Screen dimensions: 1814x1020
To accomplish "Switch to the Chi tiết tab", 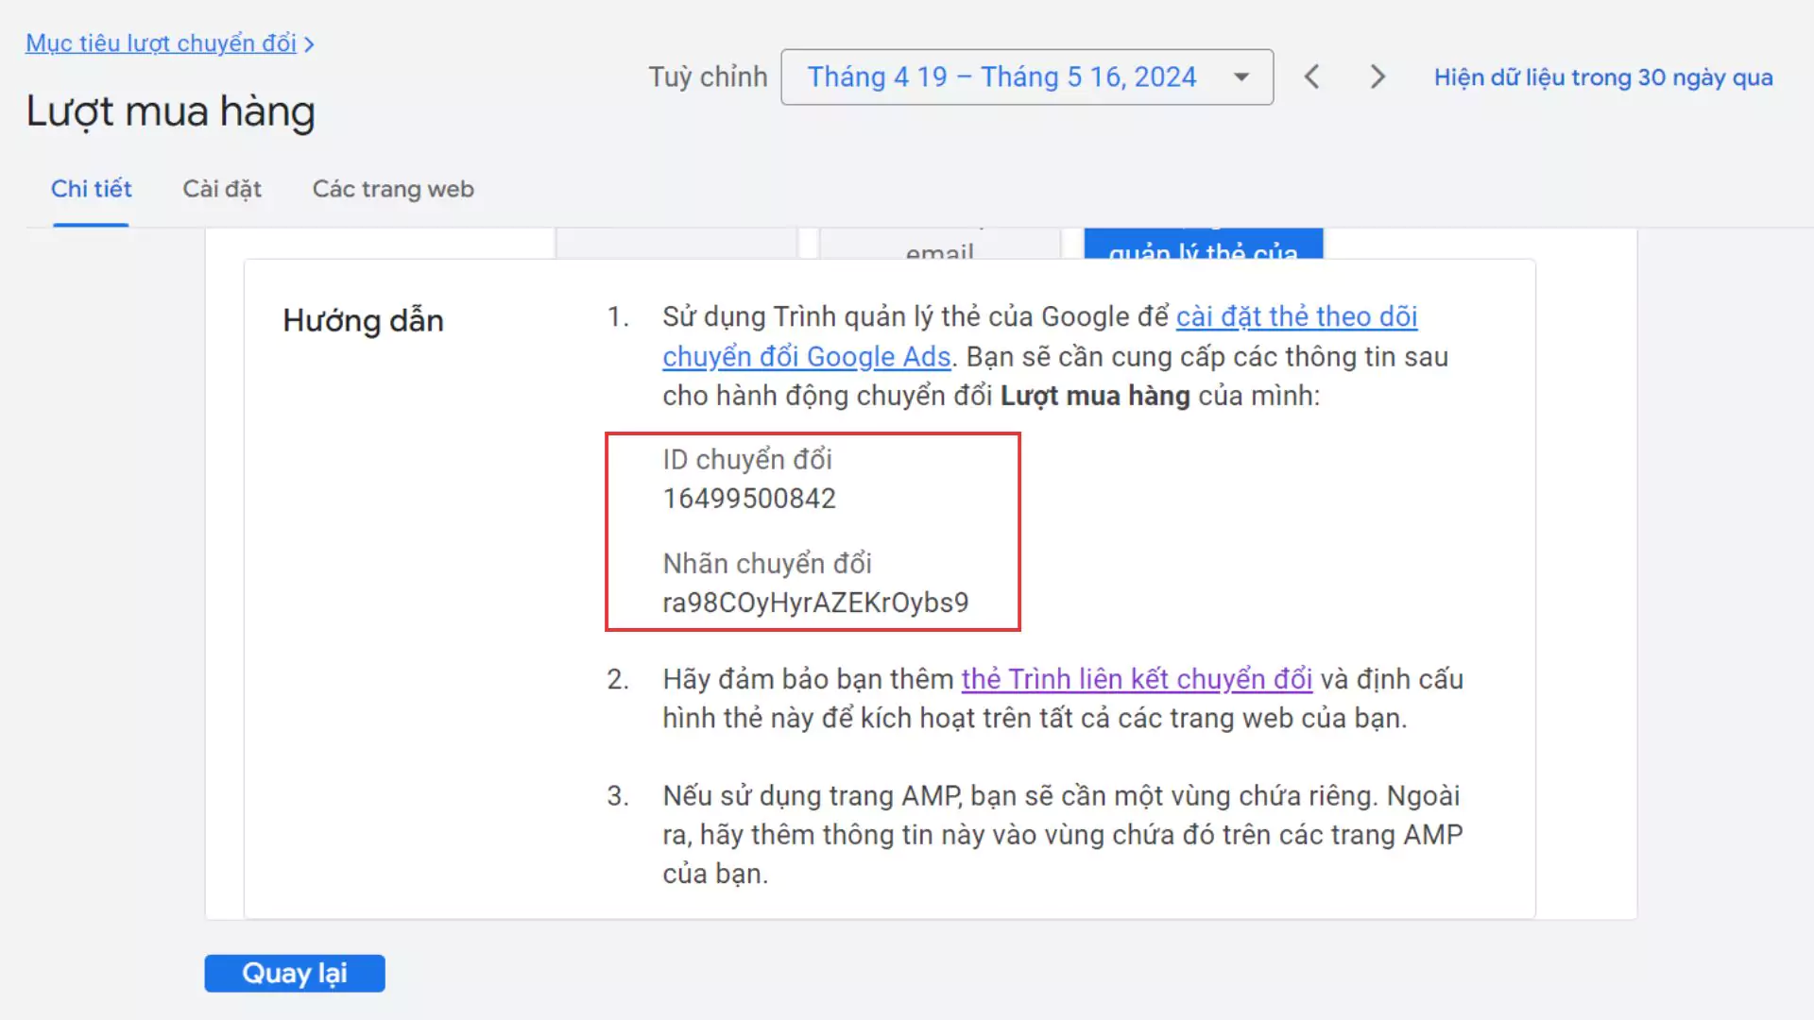I will [x=91, y=189].
